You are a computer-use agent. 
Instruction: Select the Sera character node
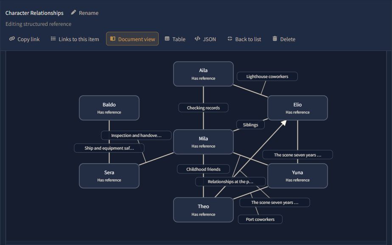coord(109,176)
